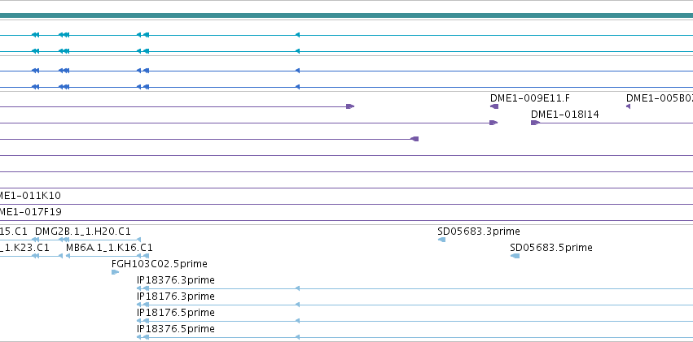Select the partially visible DME1-005B0 label

pos(660,97)
